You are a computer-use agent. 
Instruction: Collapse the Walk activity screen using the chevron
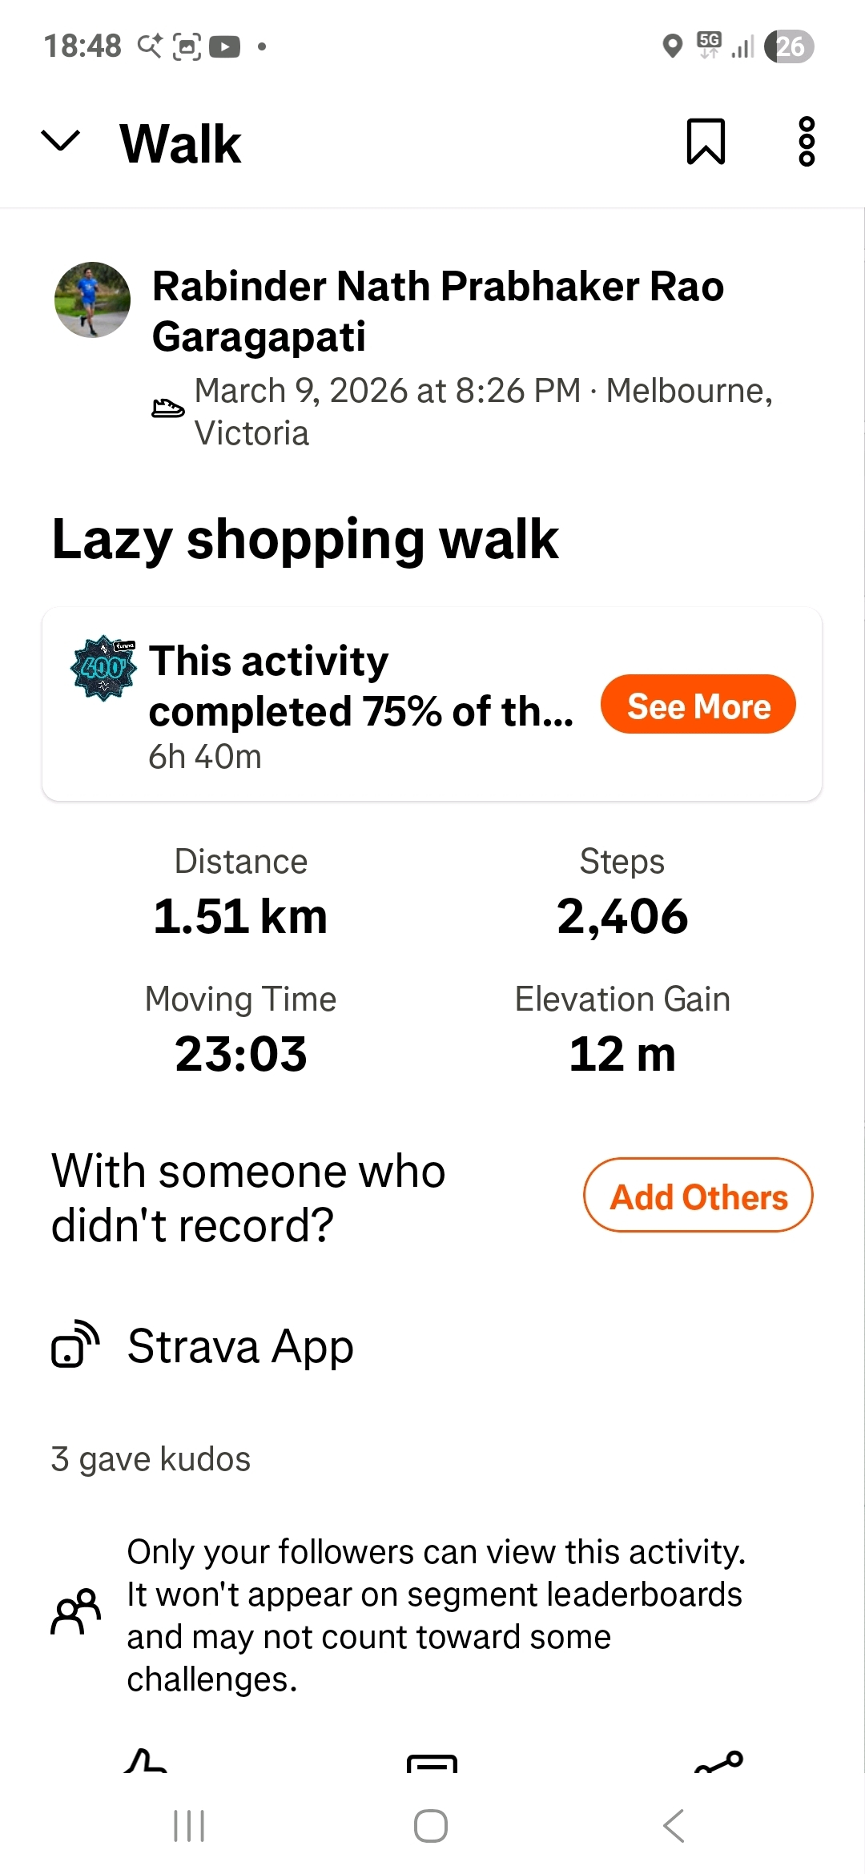61,142
